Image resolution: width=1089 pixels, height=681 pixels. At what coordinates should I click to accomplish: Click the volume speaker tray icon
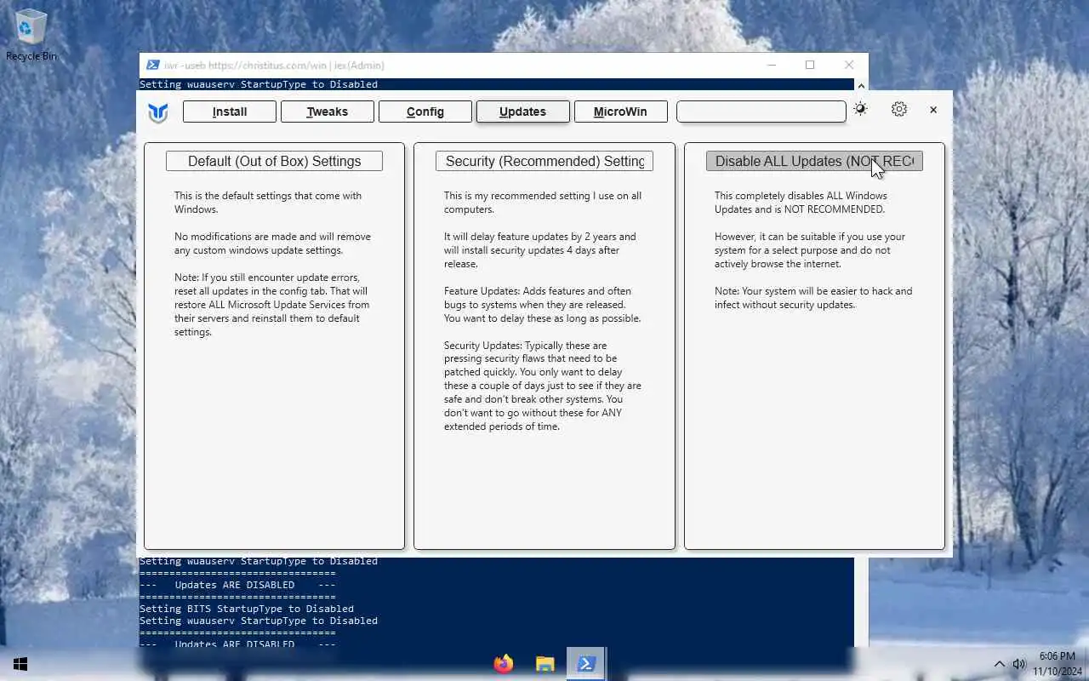tap(1019, 664)
